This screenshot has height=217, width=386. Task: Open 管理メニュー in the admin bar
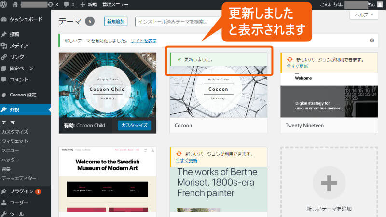[x=115, y=4]
